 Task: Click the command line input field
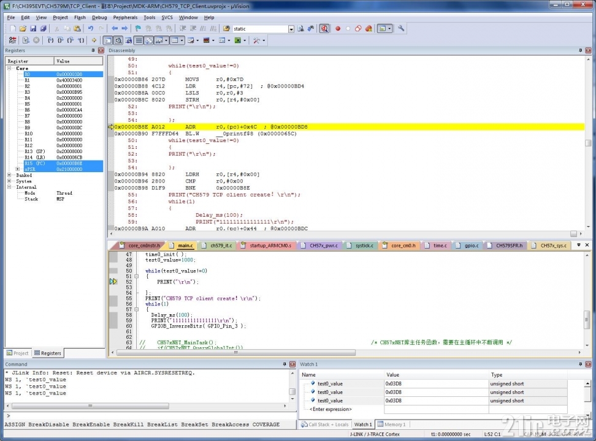click(x=150, y=415)
